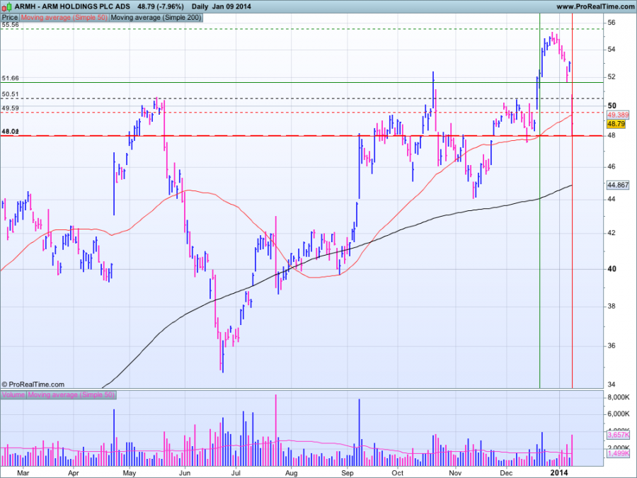Click the Nov label on time axis
The width and height of the screenshot is (637, 478).
point(455,473)
